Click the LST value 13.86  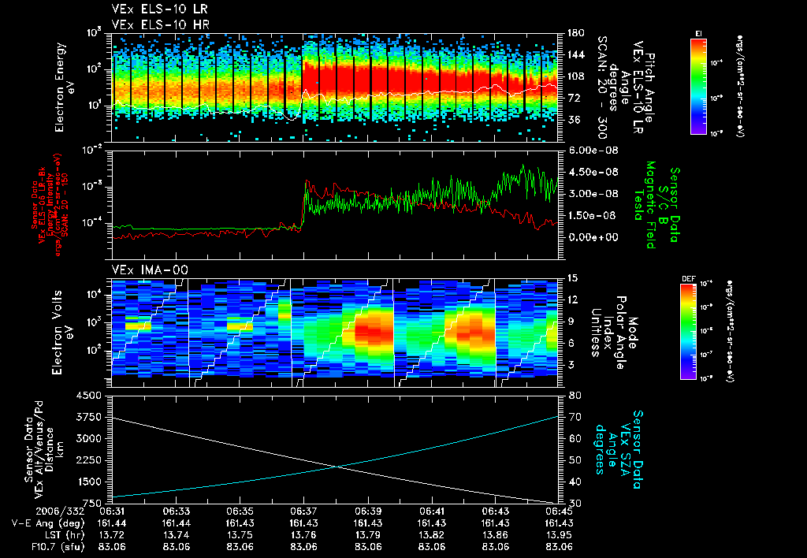495,535
